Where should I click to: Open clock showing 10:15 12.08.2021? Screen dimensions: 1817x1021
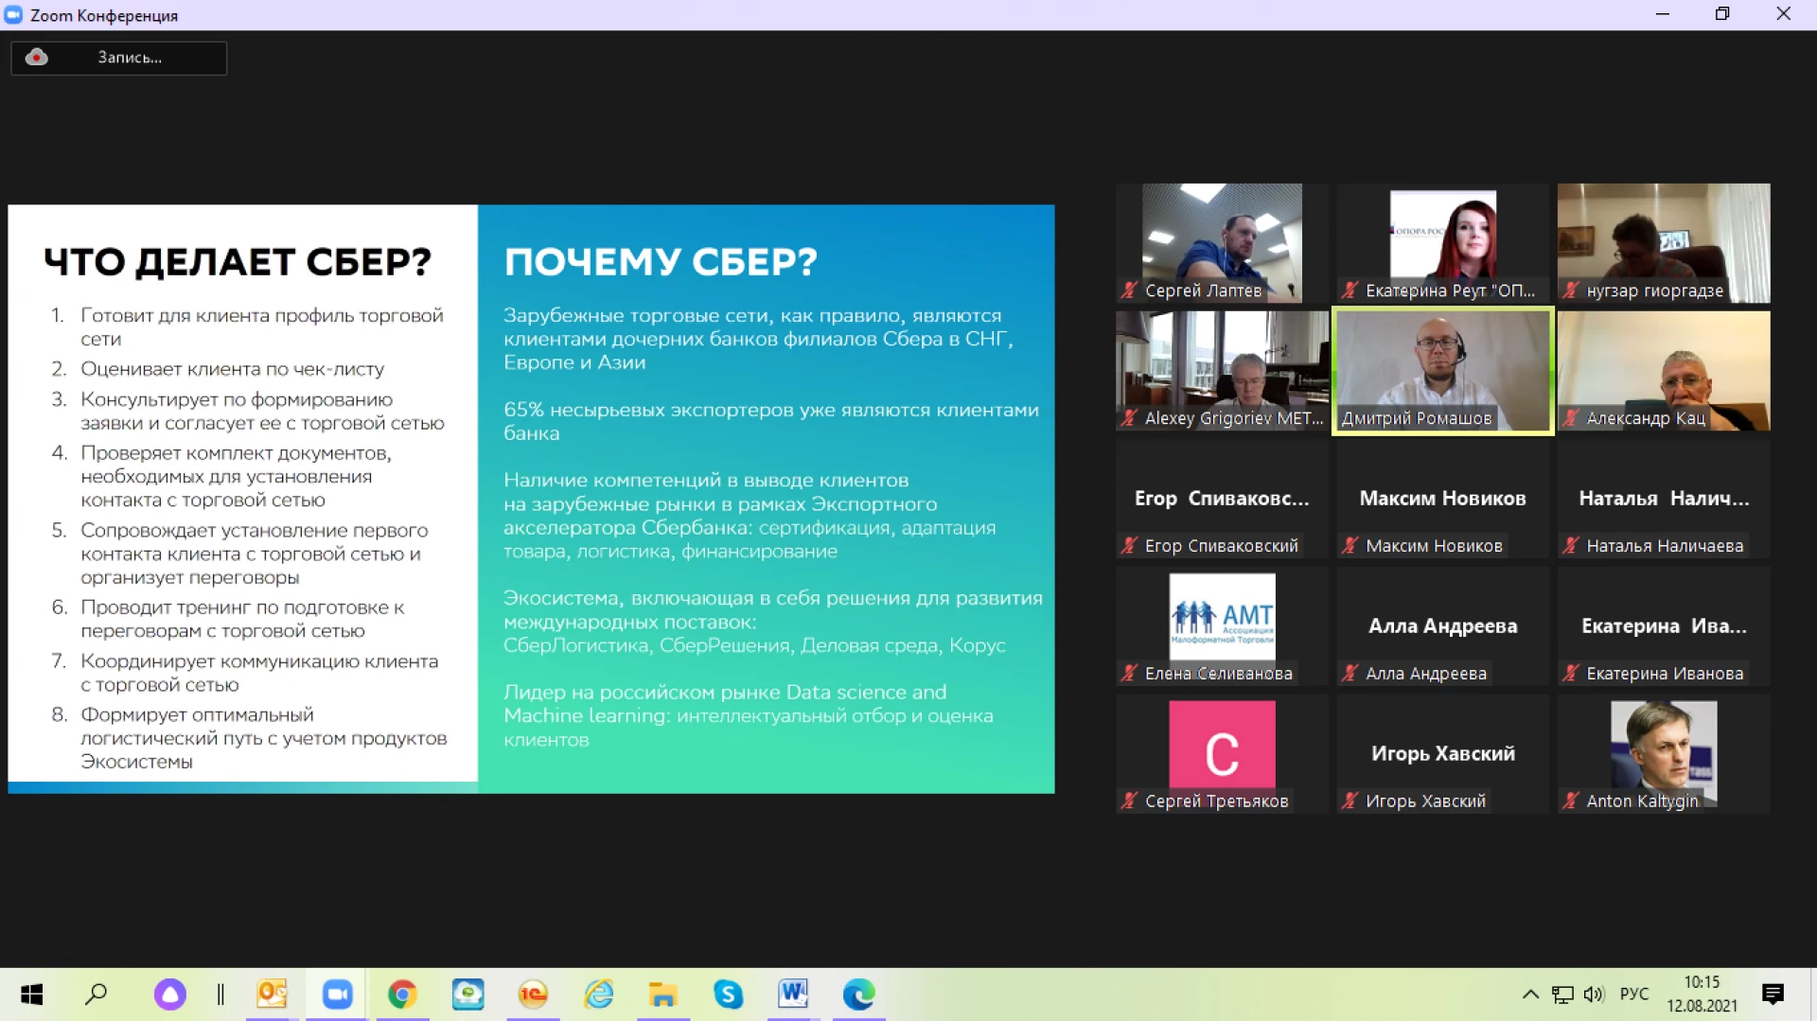coord(1702,995)
